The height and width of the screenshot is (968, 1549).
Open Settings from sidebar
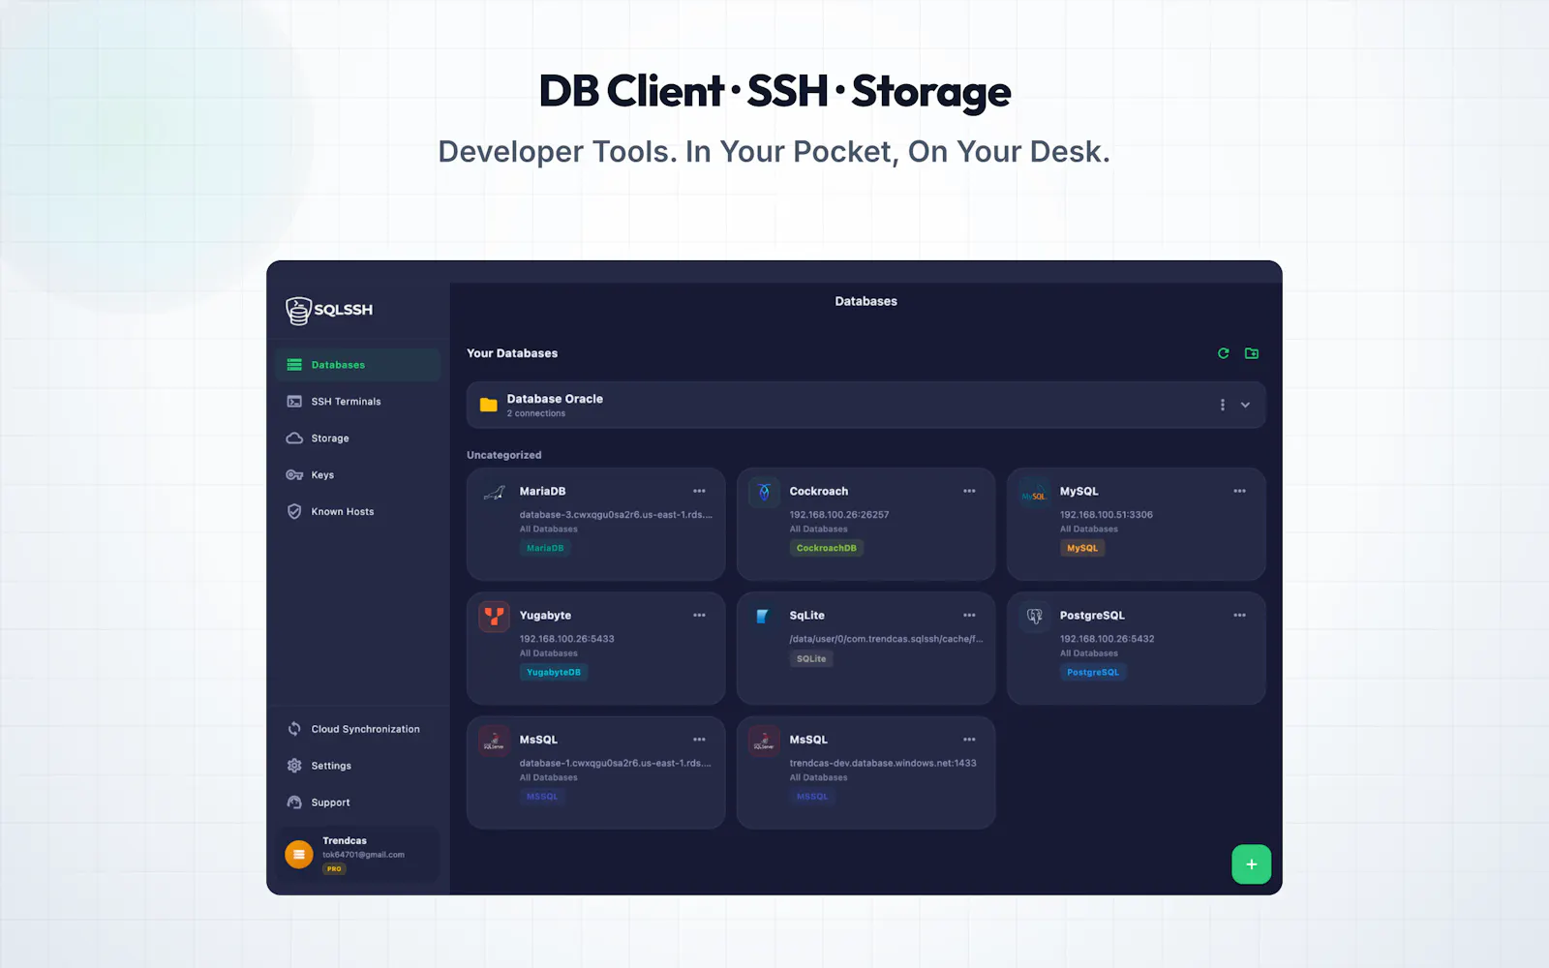pyautogui.click(x=357, y=766)
